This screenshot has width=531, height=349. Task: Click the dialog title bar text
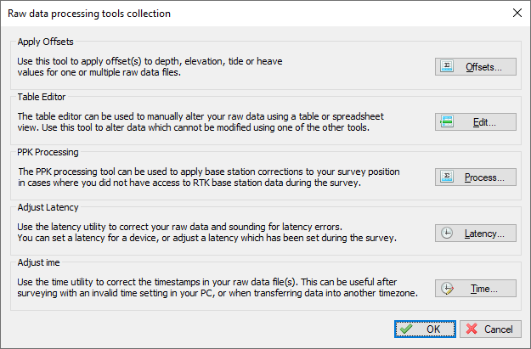[x=89, y=14]
